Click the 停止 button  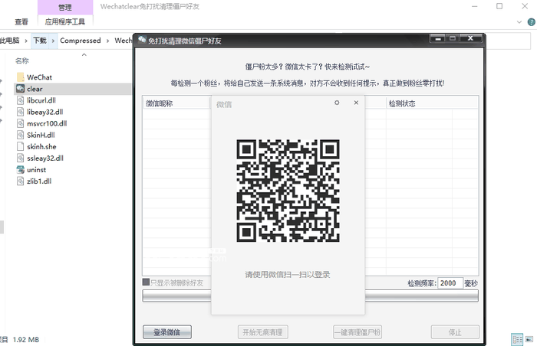(455, 332)
